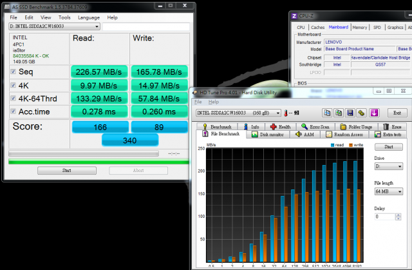This screenshot has width=412, height=270.
Task: Click the blue read legend swatch
Action: pos(332,145)
